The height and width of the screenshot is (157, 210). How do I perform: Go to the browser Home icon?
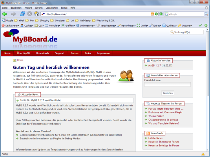37,14
